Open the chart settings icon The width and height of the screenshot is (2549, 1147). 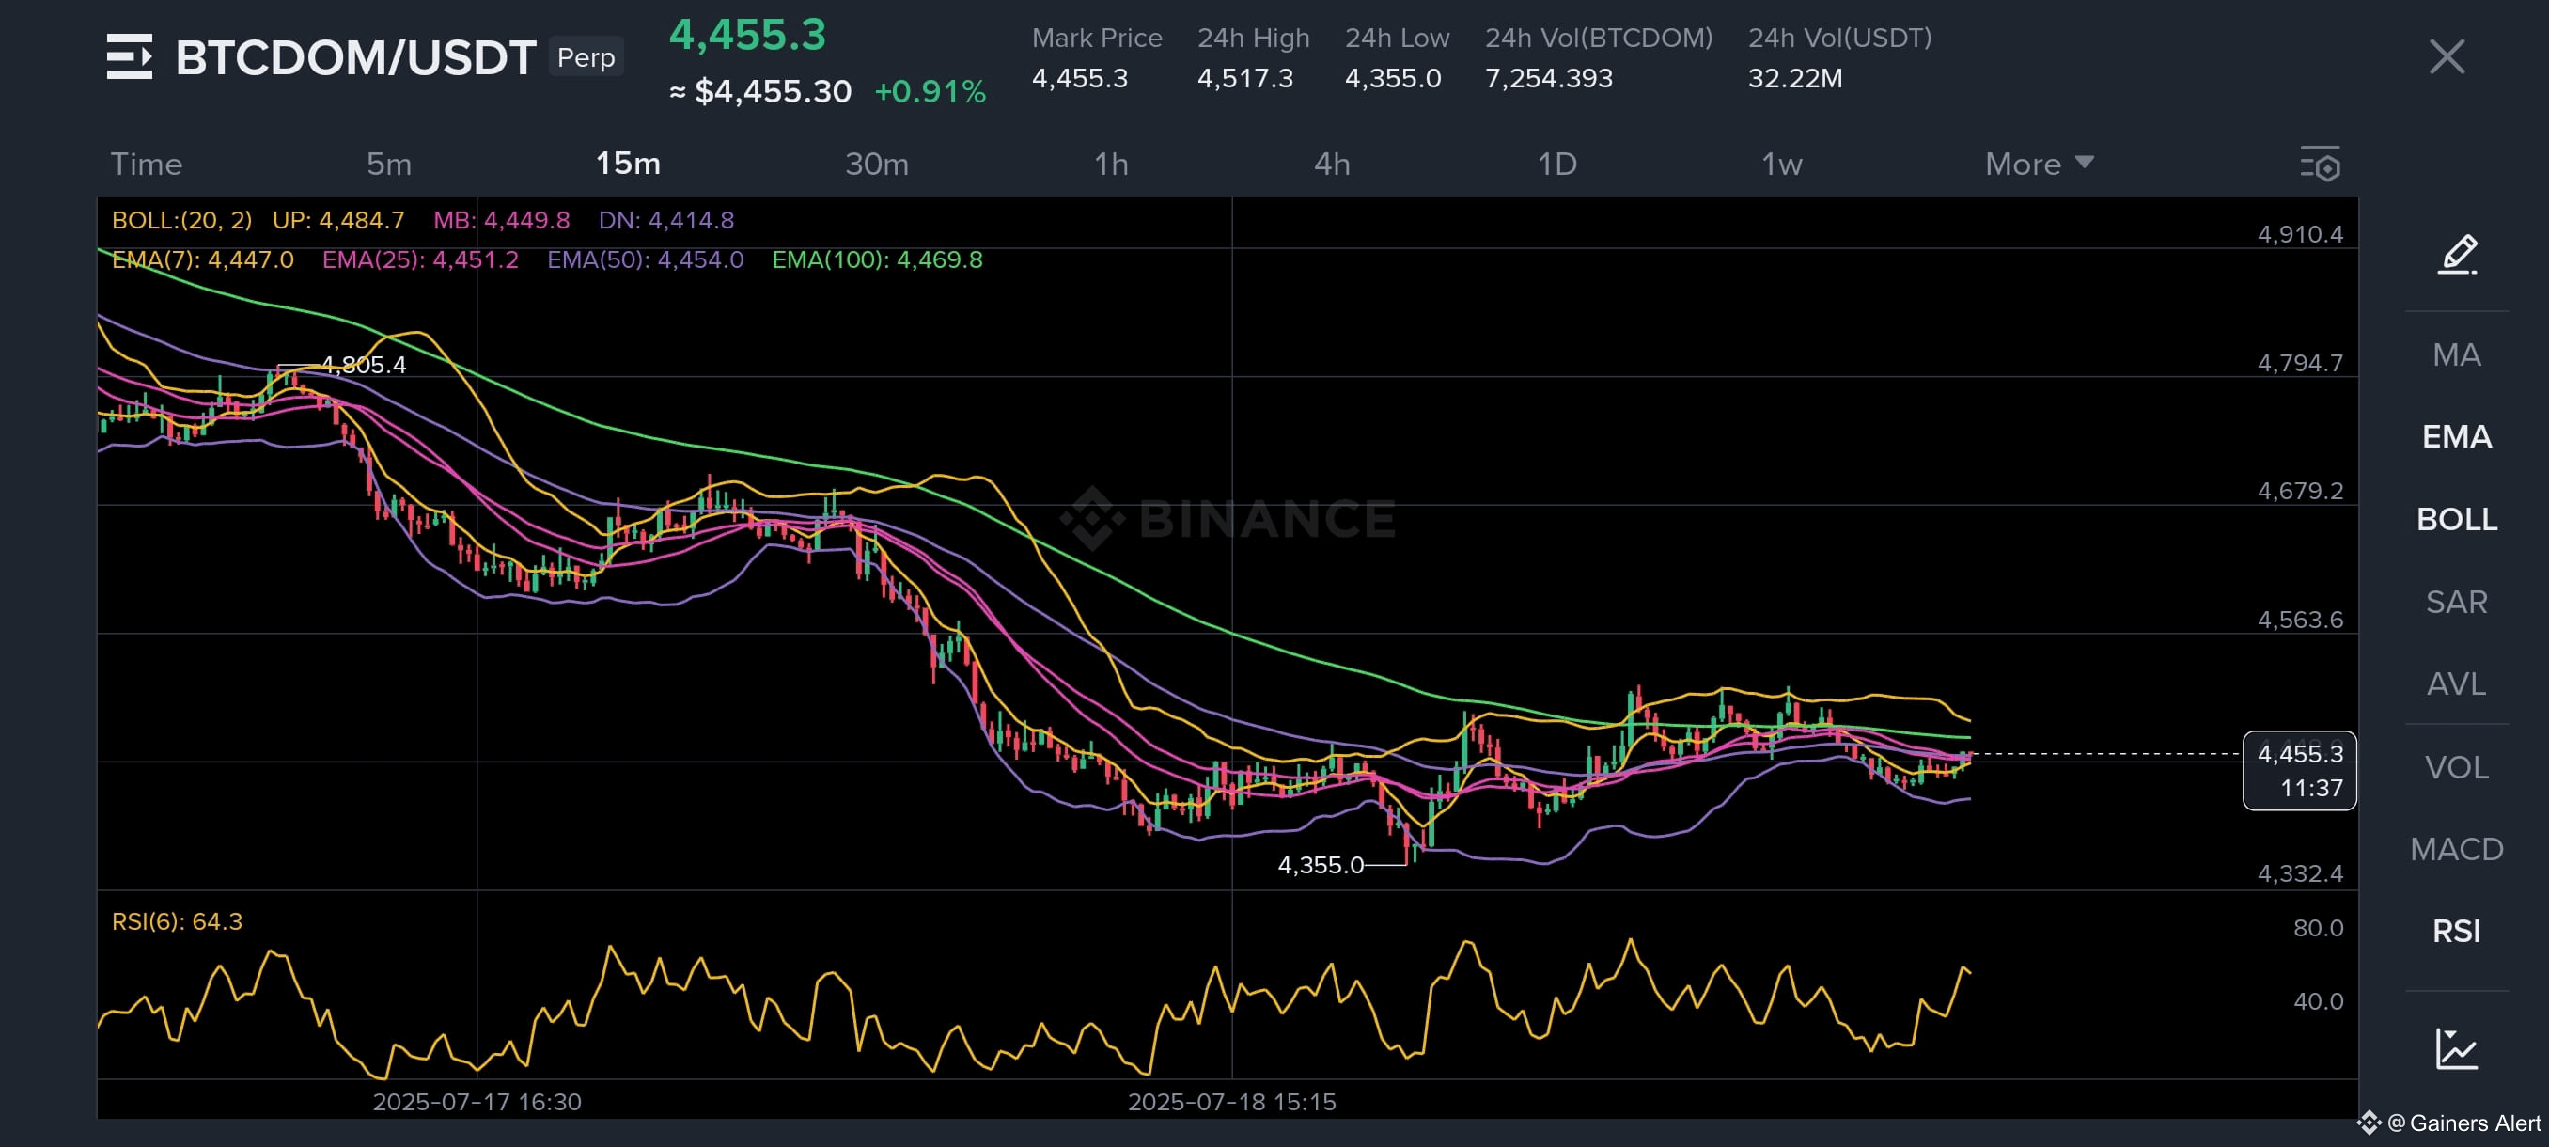(2320, 164)
